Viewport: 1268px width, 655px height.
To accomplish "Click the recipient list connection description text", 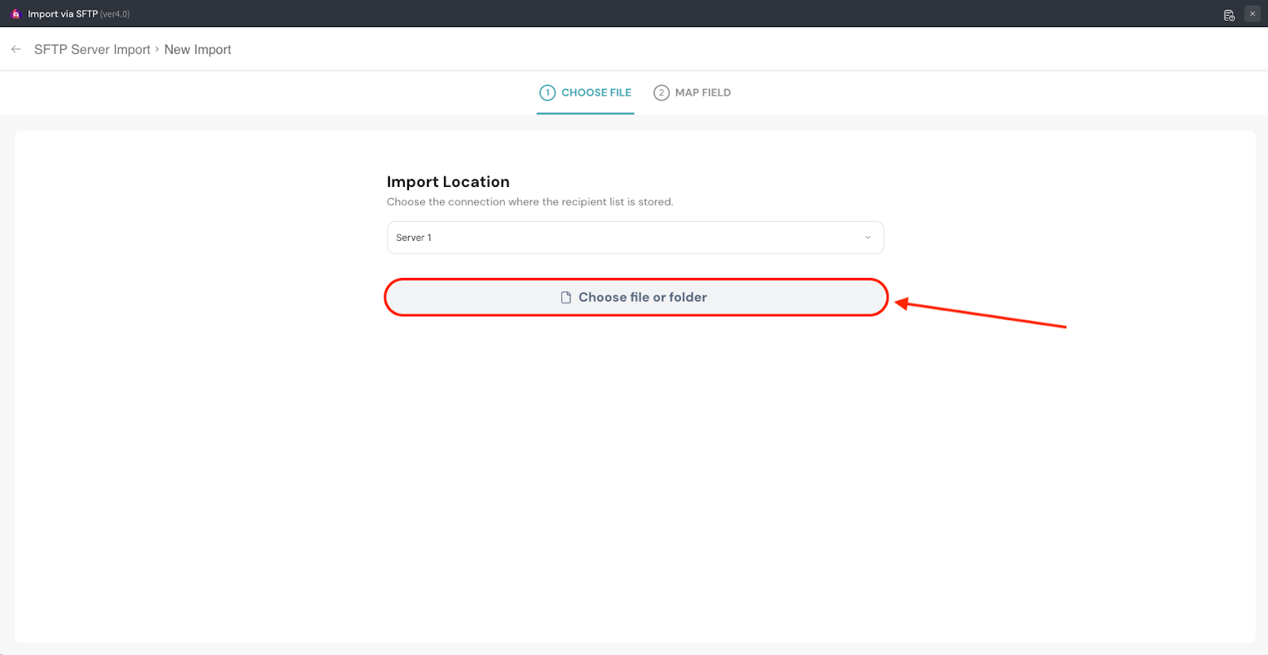I will (x=529, y=202).
